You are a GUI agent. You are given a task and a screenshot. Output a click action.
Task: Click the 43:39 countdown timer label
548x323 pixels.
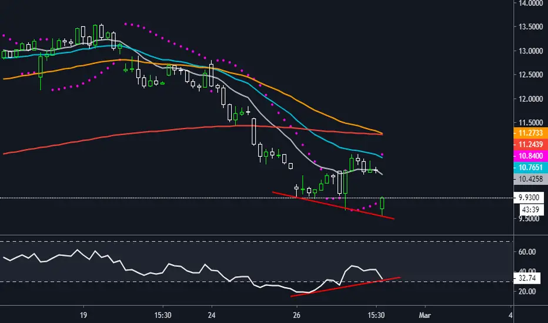click(530, 210)
